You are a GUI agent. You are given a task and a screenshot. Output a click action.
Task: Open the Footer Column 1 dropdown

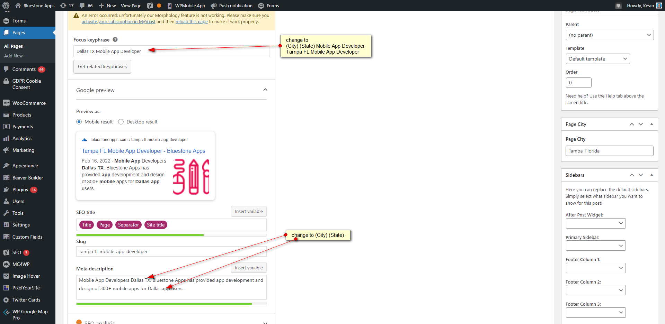click(x=596, y=268)
